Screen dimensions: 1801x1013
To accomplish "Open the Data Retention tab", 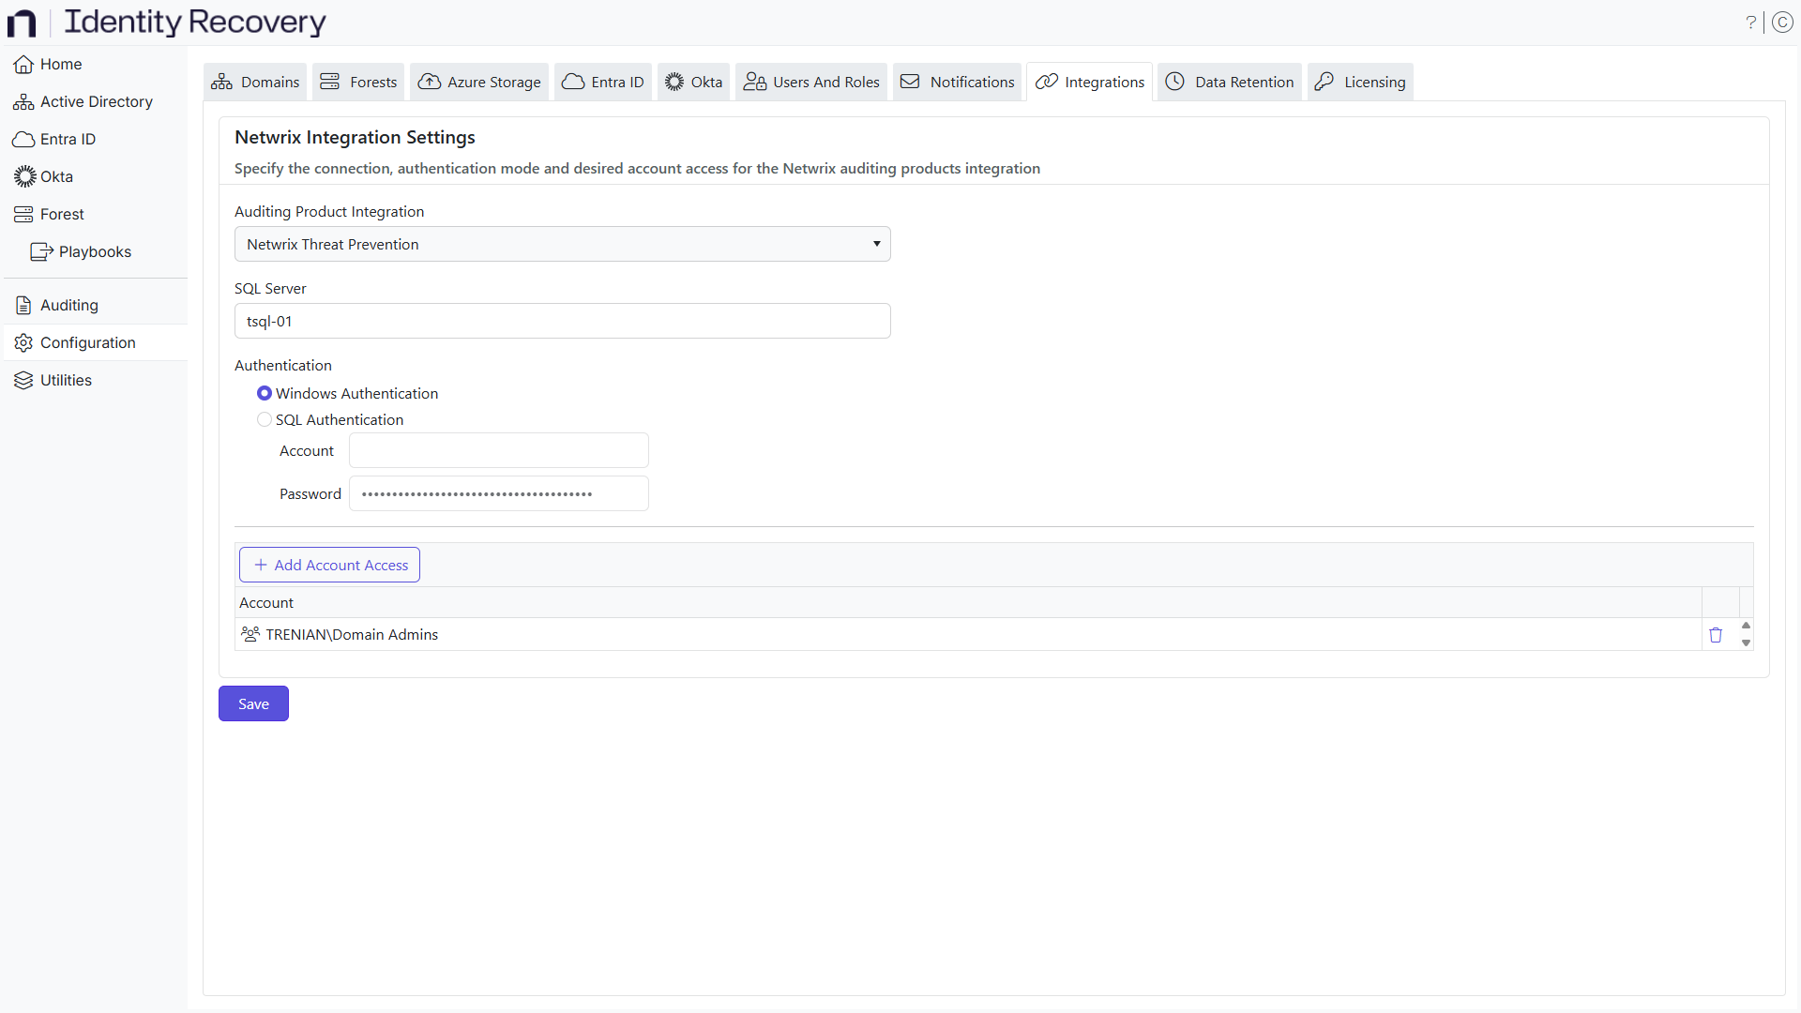I will coord(1229,82).
